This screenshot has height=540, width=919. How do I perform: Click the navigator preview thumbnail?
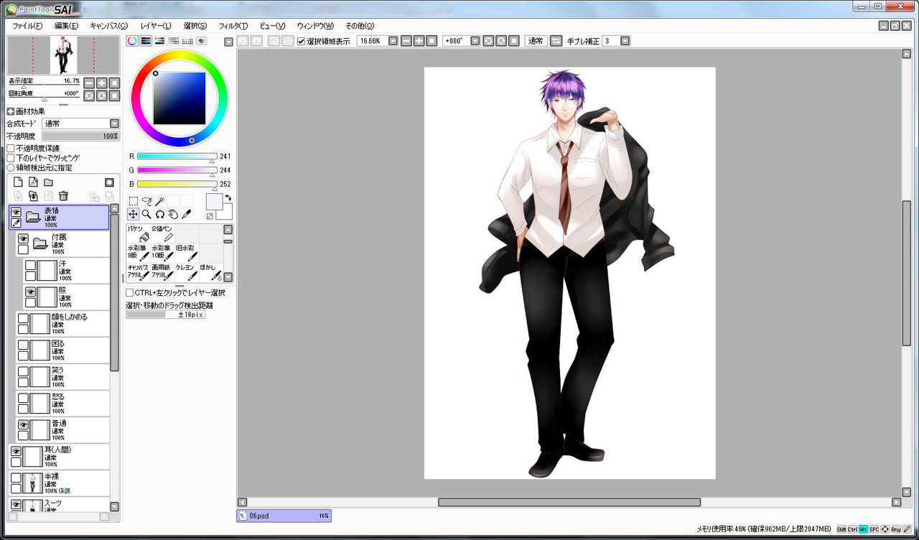pyautogui.click(x=64, y=55)
